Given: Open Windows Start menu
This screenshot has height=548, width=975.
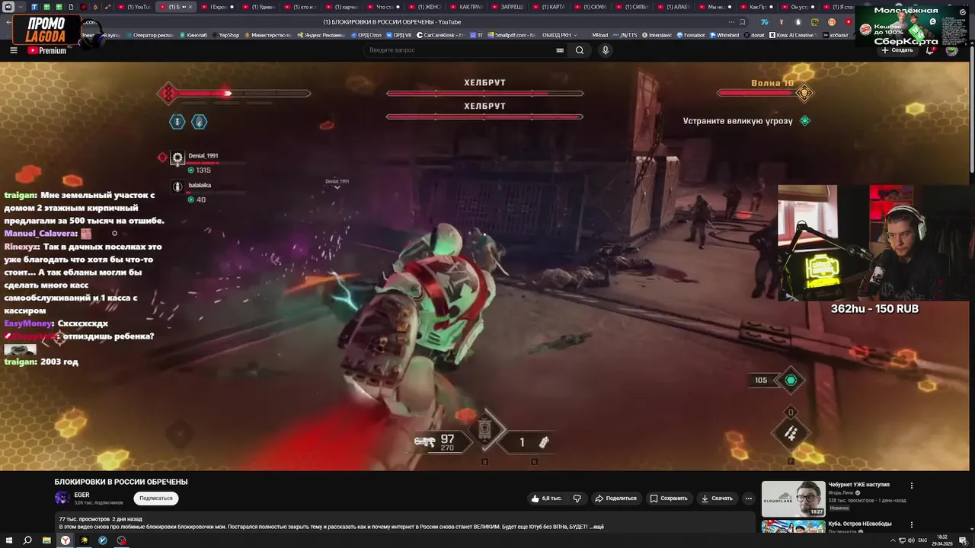Looking at the screenshot, I should click(x=8, y=540).
